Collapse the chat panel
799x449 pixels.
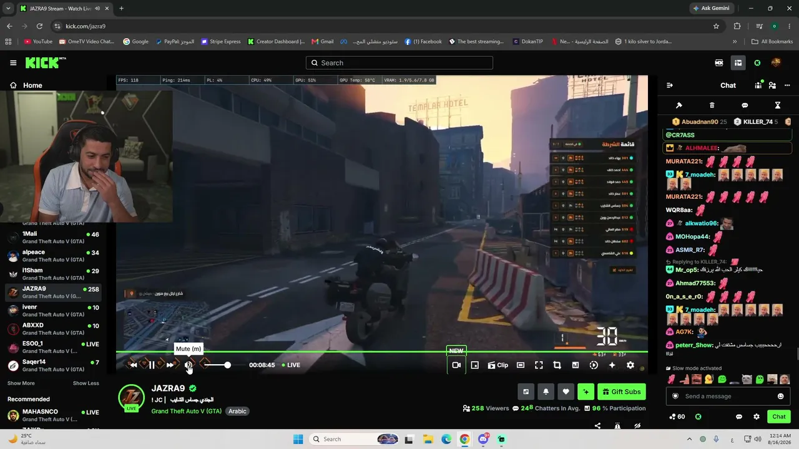click(670, 85)
